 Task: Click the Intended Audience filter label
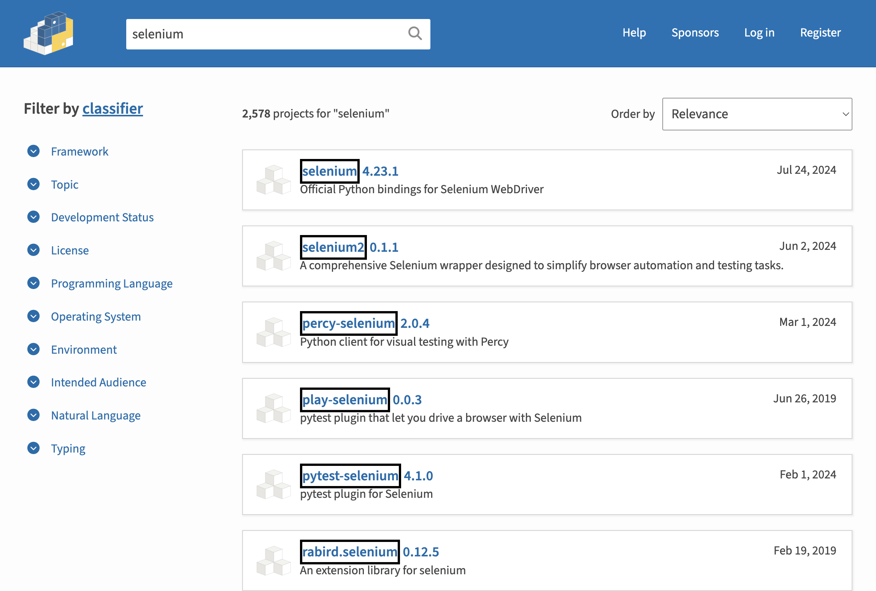(98, 382)
